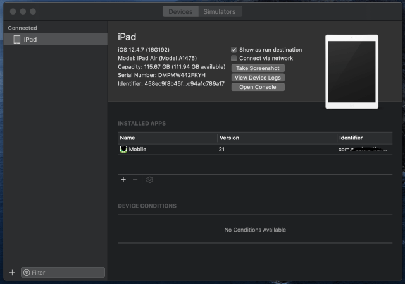Click the Open Console button
The height and width of the screenshot is (284, 405).
coord(258,87)
